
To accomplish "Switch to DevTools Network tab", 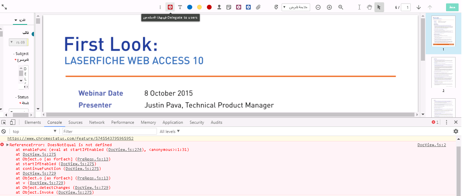I will click(x=97, y=122).
